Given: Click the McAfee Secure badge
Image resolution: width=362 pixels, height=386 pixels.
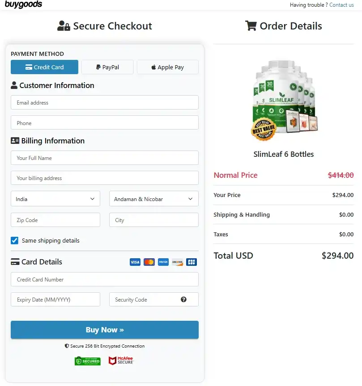Looking at the screenshot, I should pos(120,361).
